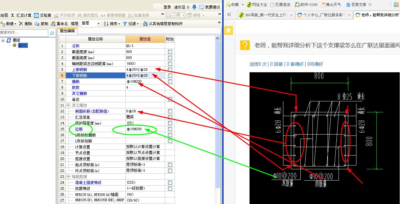Click the 搜索构件 search field

[x=24, y=33]
